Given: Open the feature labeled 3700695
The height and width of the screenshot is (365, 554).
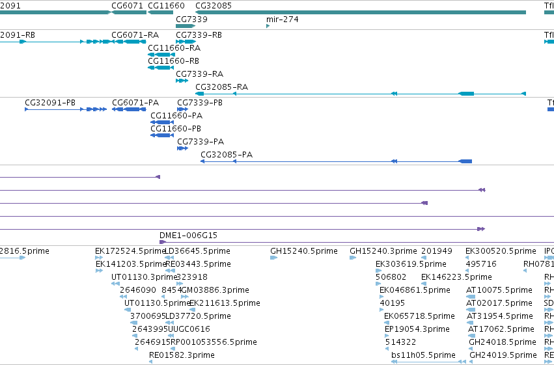Looking at the screenshot, I should [148, 316].
